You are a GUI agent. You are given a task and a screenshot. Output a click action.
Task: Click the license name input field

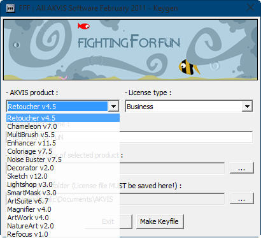[x=129, y=137]
